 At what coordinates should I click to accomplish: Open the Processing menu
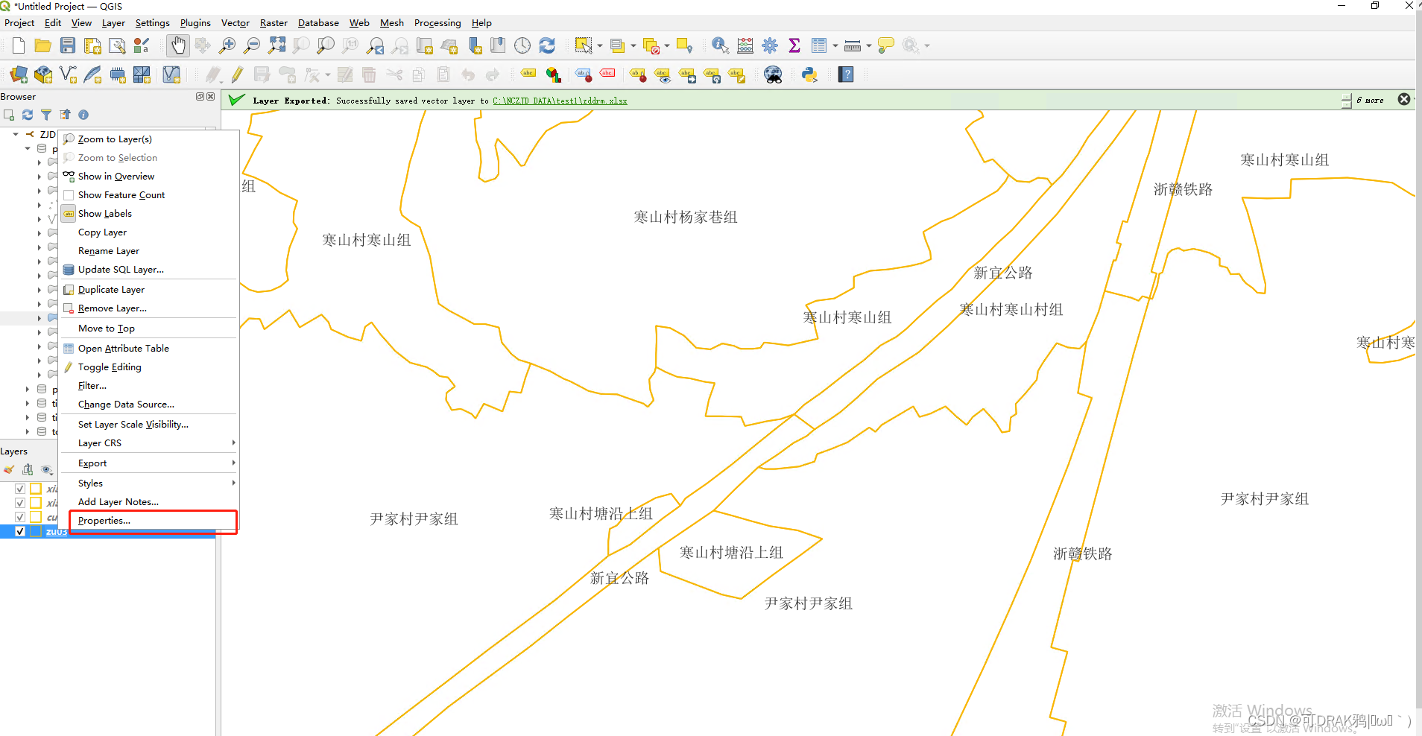coord(437,23)
